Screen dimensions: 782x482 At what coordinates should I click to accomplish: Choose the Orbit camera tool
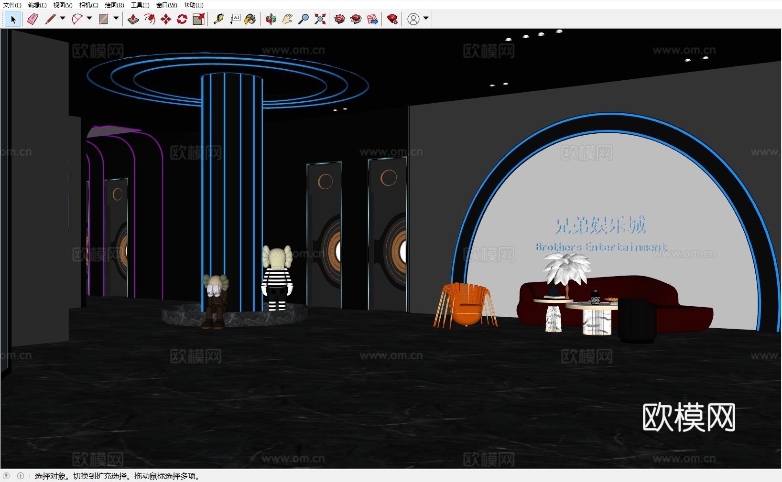pos(271,19)
